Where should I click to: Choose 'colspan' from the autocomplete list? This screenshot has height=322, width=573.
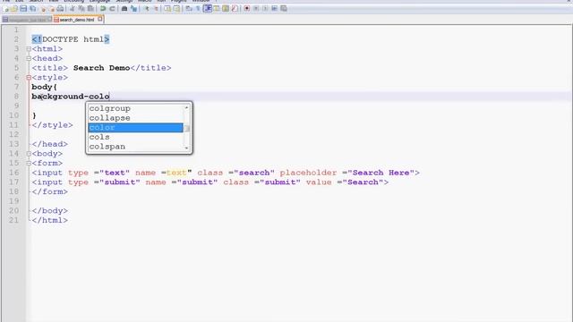tap(135, 147)
